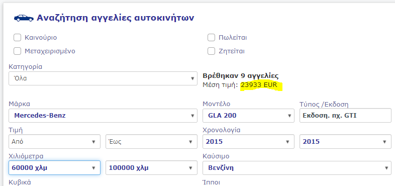
Task: Open the Τιμή Έως price dropdown
Action: click(151, 142)
